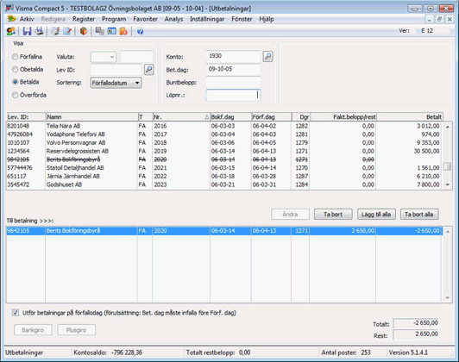The width and height of the screenshot is (459, 362).
Task: Select the Statoil Detaljhandel AB row
Action: click(x=224, y=168)
